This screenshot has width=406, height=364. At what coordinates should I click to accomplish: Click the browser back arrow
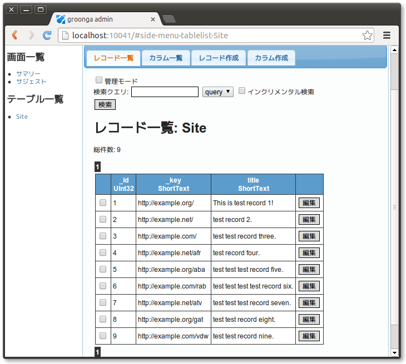14,35
